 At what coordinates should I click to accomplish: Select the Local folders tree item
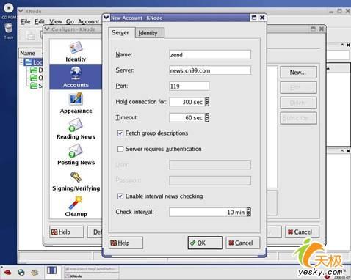coord(34,62)
